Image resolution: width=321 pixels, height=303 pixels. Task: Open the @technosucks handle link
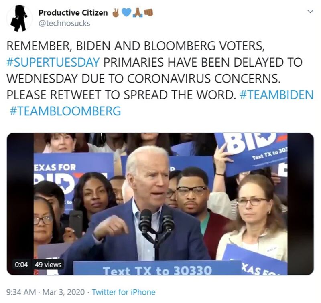click(x=64, y=23)
